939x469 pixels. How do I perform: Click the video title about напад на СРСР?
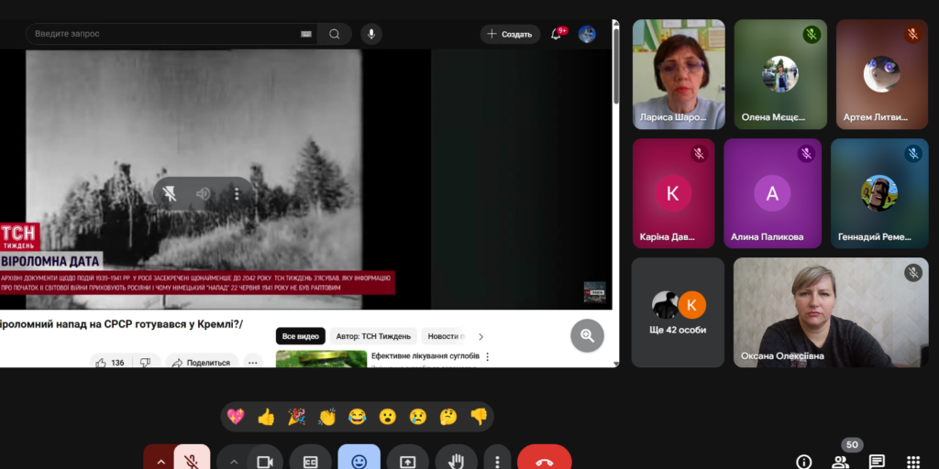pyautogui.click(x=122, y=324)
